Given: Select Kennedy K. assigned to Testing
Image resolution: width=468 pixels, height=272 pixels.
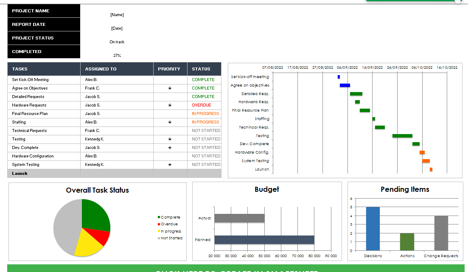Looking at the screenshot, I should click(94, 139).
